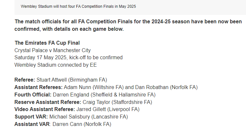
Task: Click 'Wembley Stadium connected by EE' text
Action: tap(56, 65)
